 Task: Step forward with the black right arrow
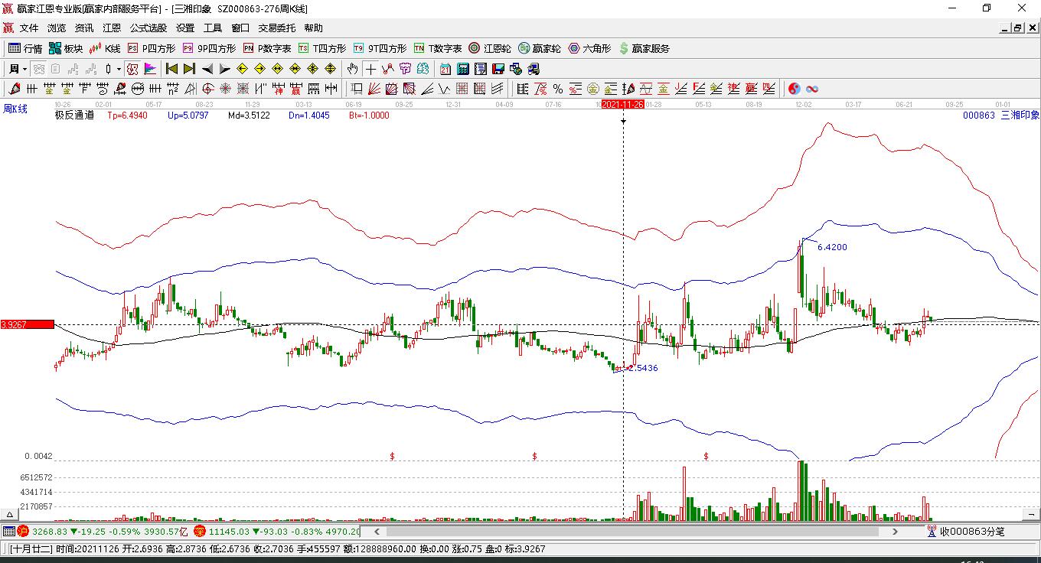[x=224, y=69]
